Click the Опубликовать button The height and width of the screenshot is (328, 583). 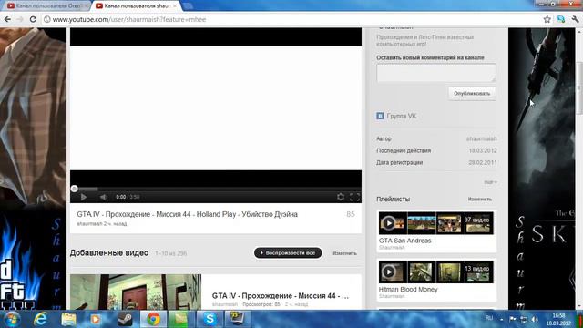pyautogui.click(x=472, y=93)
